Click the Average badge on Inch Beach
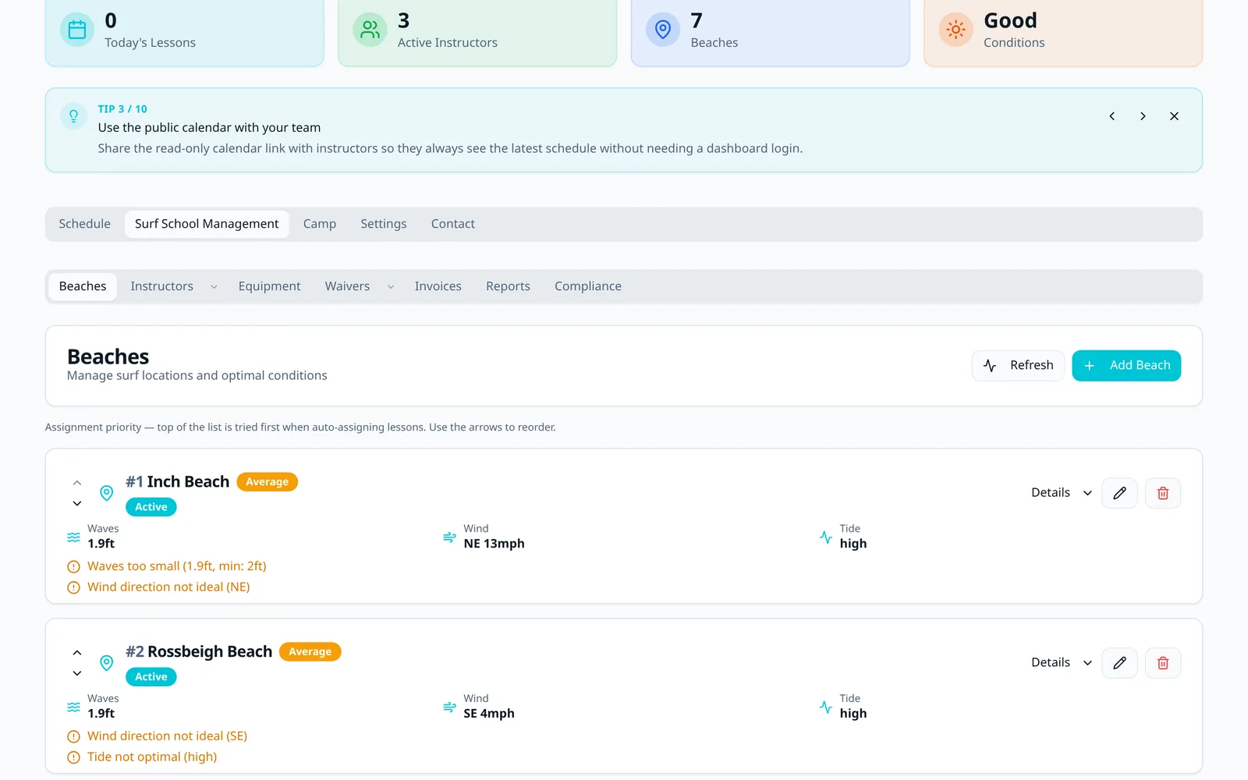The height and width of the screenshot is (780, 1248). pyautogui.click(x=268, y=482)
